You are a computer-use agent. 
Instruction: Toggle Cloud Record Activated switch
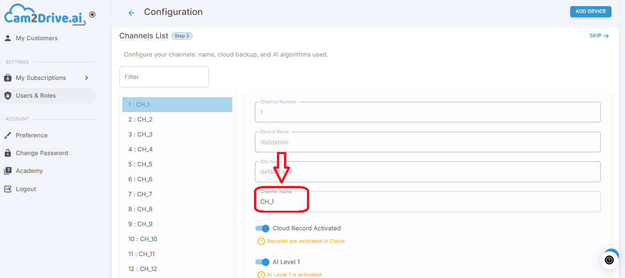(262, 228)
